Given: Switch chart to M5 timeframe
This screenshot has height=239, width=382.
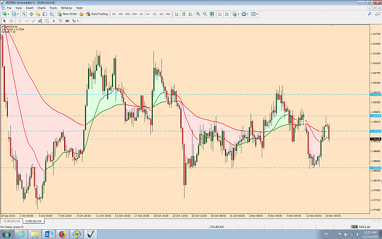Looking at the screenshot, I should click(x=120, y=14).
